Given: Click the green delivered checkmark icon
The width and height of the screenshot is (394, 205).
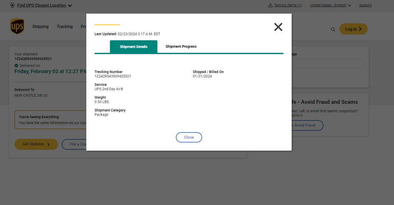Looking at the screenshot, I should (x=16, y=66).
